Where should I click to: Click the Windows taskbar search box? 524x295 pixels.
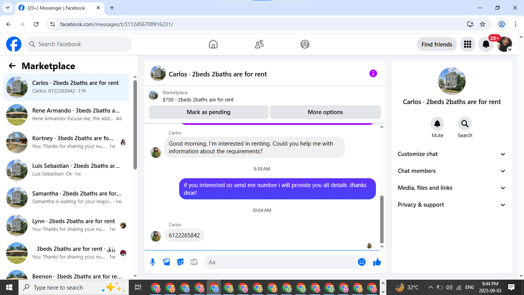click(73, 287)
